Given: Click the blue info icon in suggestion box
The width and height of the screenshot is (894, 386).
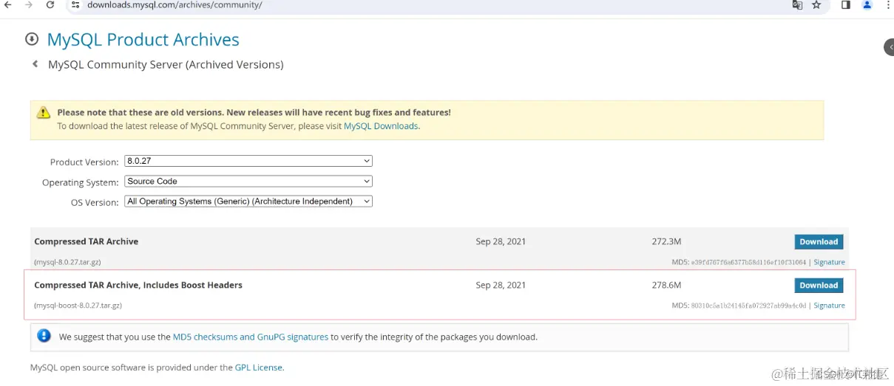Looking at the screenshot, I should 44,336.
